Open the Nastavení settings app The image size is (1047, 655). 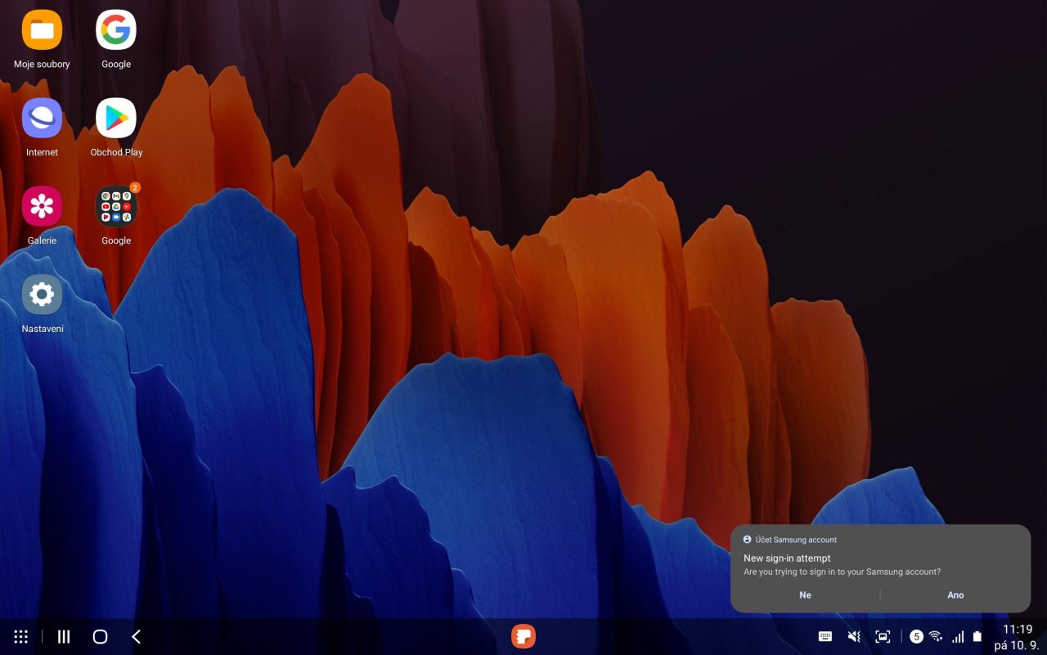(42, 294)
